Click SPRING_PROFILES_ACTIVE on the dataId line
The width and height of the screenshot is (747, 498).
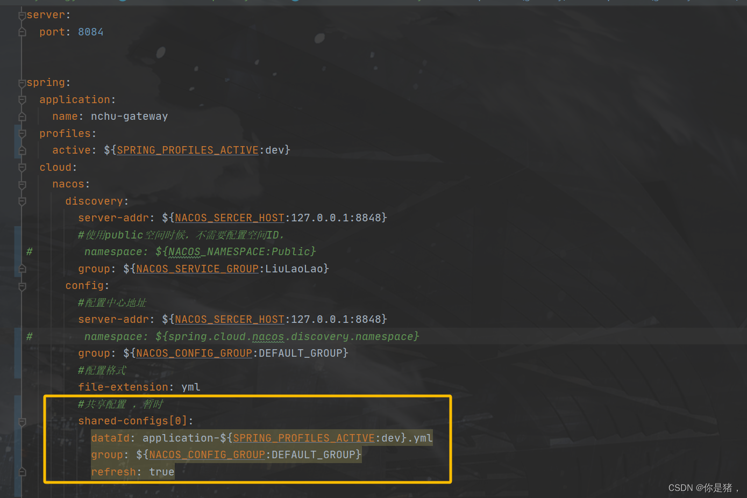point(304,438)
